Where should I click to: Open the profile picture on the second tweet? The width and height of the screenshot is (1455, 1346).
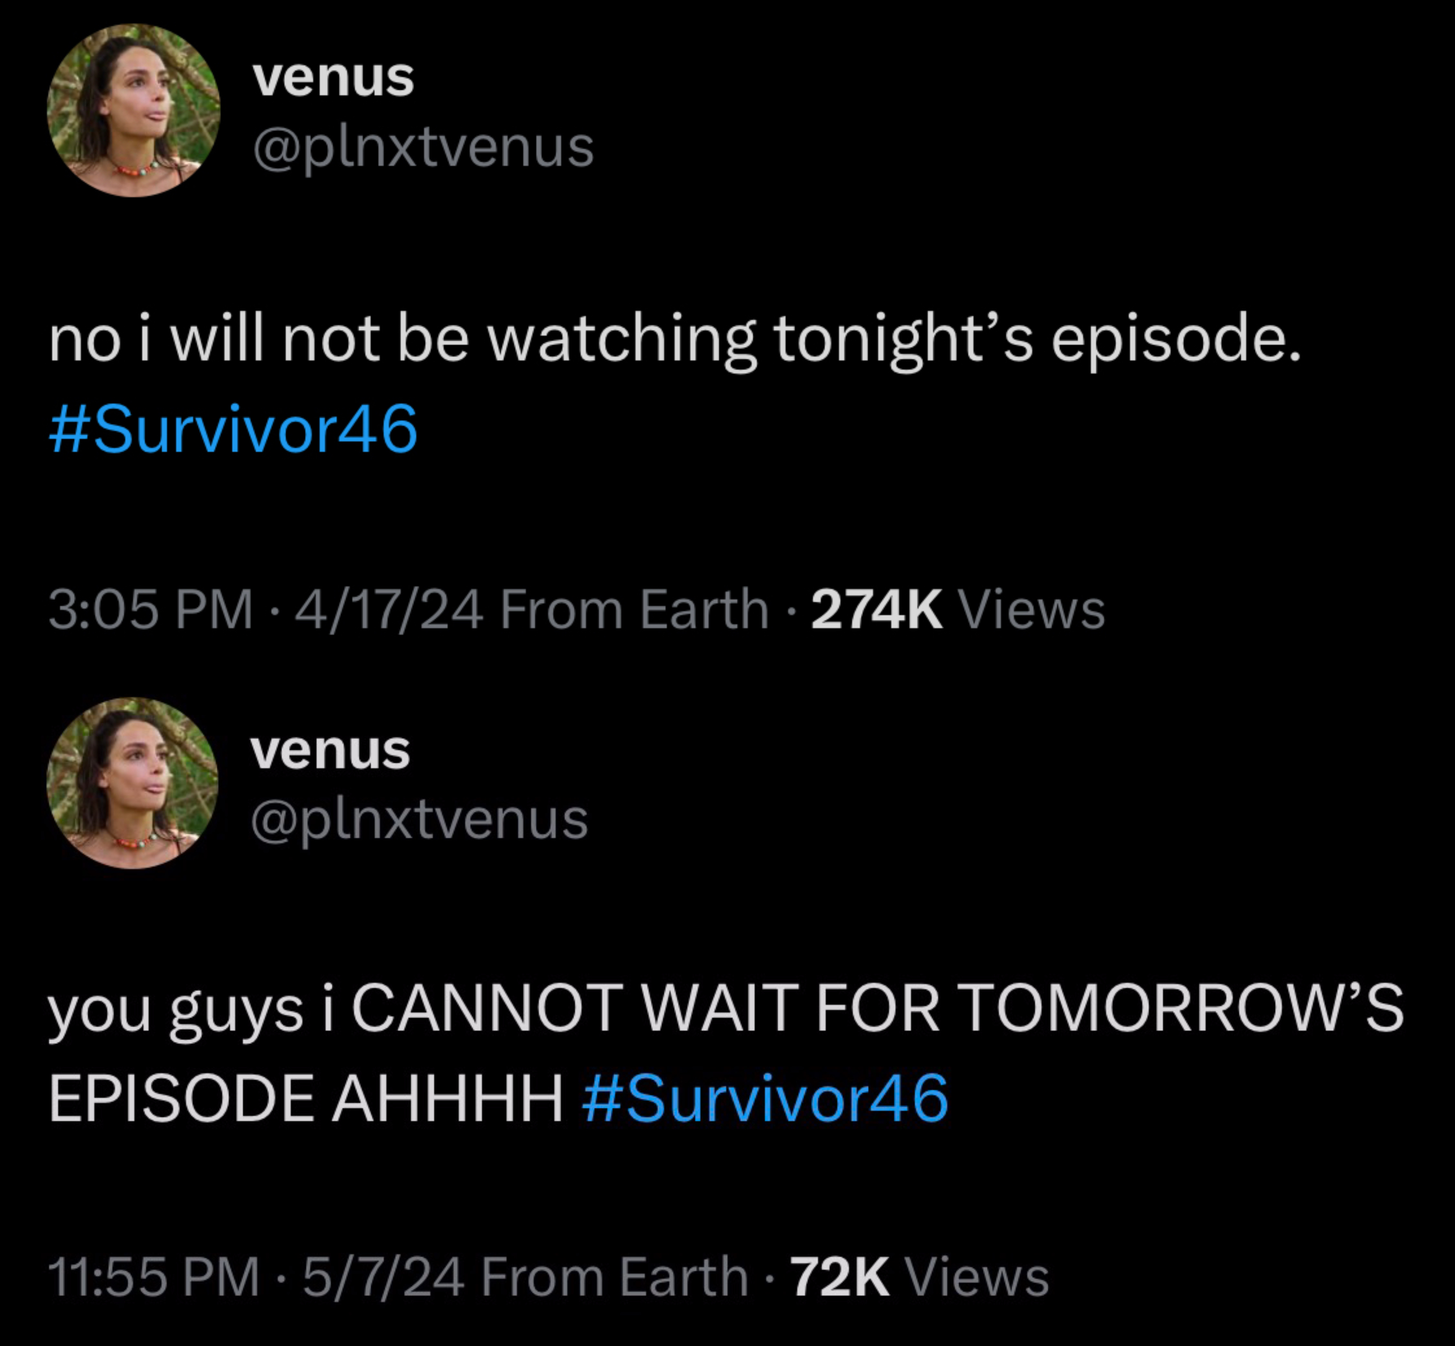click(x=132, y=783)
